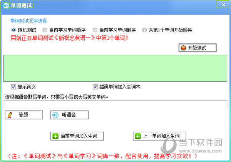Click the red note about 词库一致

(x=102, y=156)
